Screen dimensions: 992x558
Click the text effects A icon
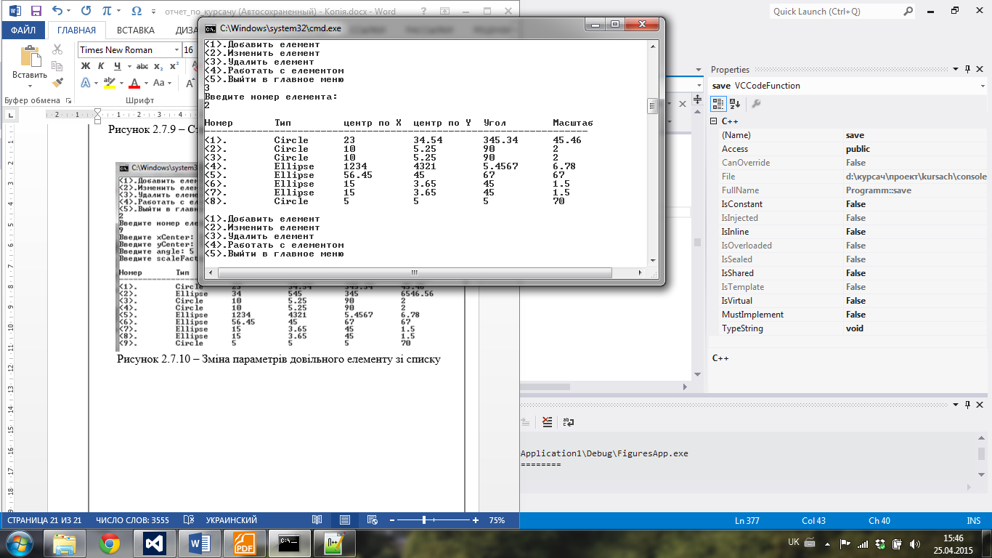point(85,83)
